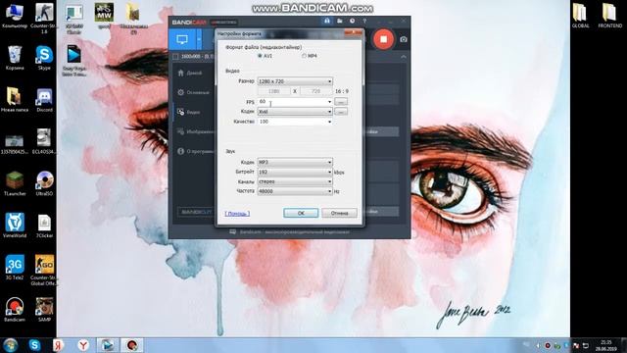Click the Отмена cancel button
The width and height of the screenshot is (627, 353).
point(339,213)
